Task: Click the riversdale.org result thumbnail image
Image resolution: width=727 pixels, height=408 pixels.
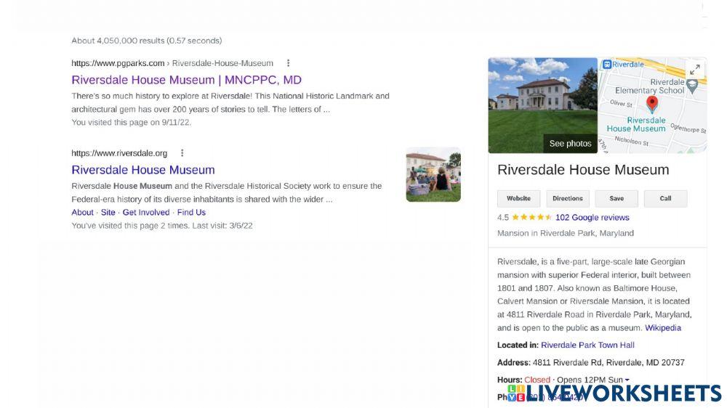Action: [x=433, y=175]
